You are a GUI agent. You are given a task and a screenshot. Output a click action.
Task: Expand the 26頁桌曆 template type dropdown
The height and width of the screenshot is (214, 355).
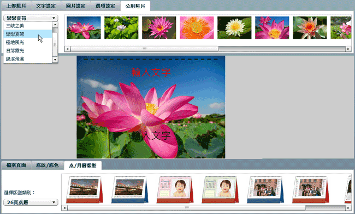click(x=31, y=202)
